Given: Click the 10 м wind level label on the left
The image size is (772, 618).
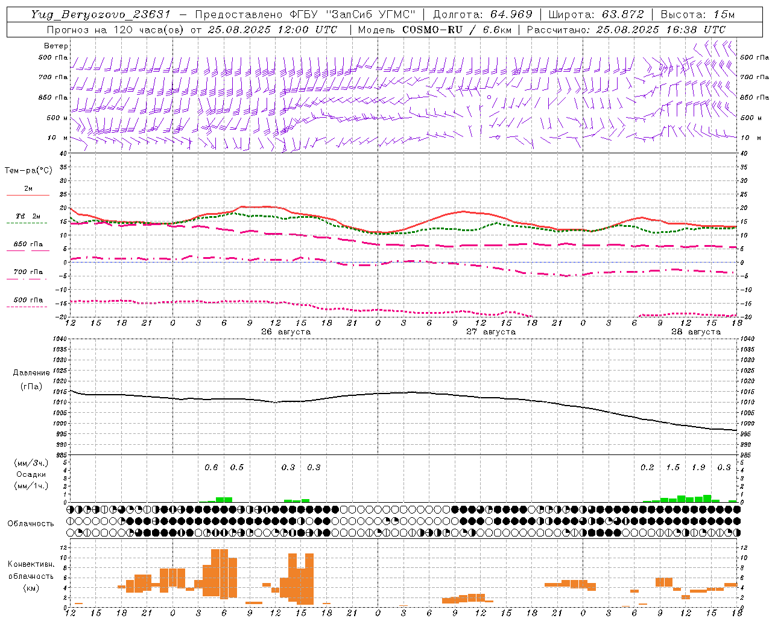Looking at the screenshot, I should (57, 138).
